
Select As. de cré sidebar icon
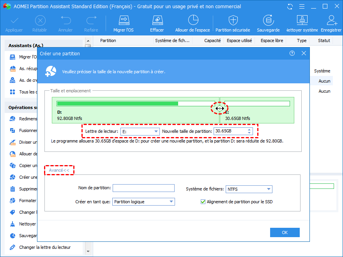click(x=13, y=80)
